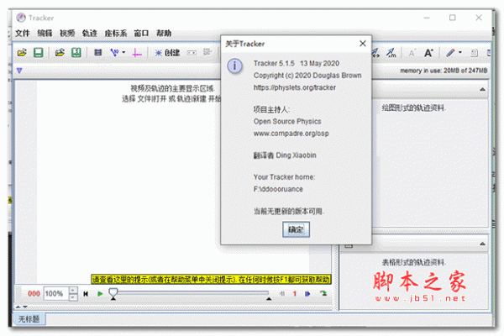The image size is (504, 336).
Task: Click memory in use status text
Action: click(444, 71)
